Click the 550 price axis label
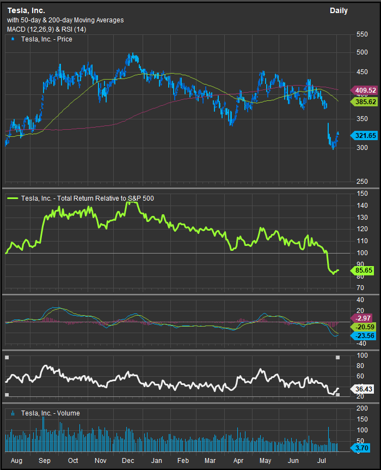This screenshot has width=381, height=470. click(x=362, y=34)
